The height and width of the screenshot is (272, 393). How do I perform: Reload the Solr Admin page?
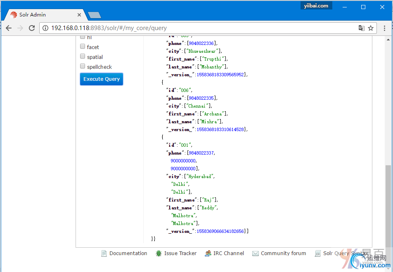32,28
